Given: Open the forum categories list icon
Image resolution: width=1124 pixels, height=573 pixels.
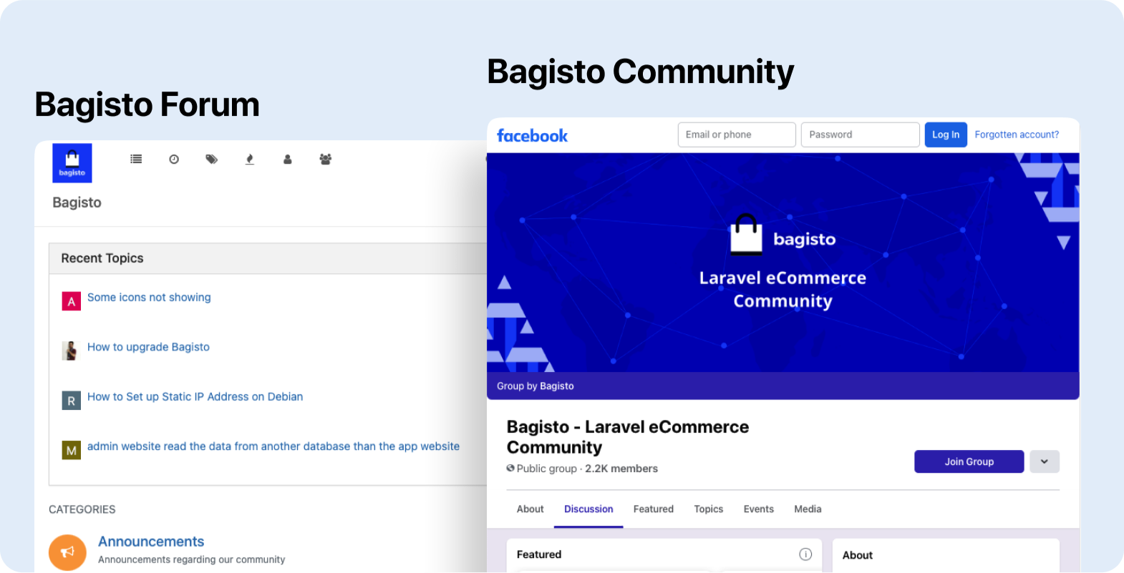Looking at the screenshot, I should tap(136, 159).
